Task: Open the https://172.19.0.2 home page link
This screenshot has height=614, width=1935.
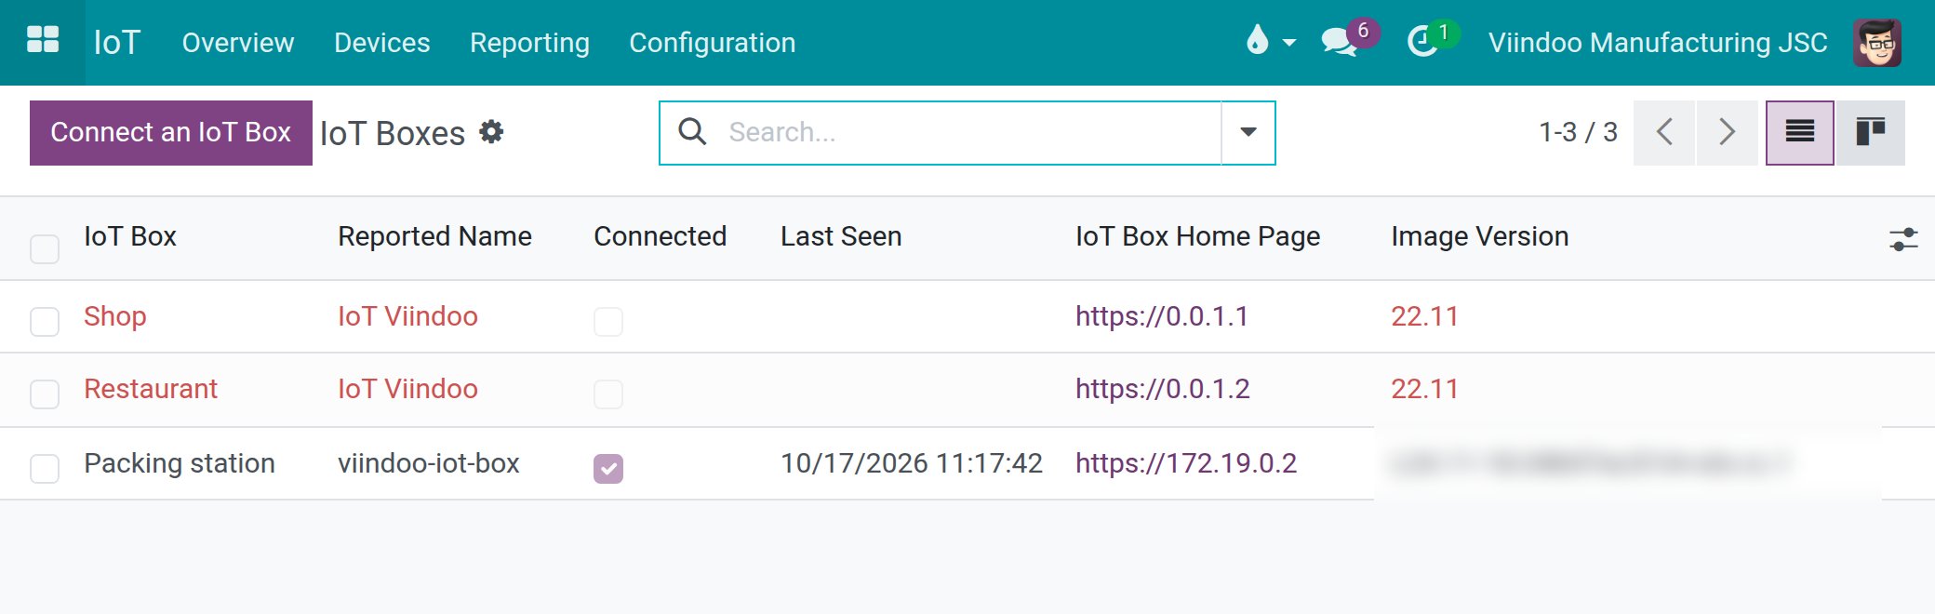Action: [x=1186, y=464]
